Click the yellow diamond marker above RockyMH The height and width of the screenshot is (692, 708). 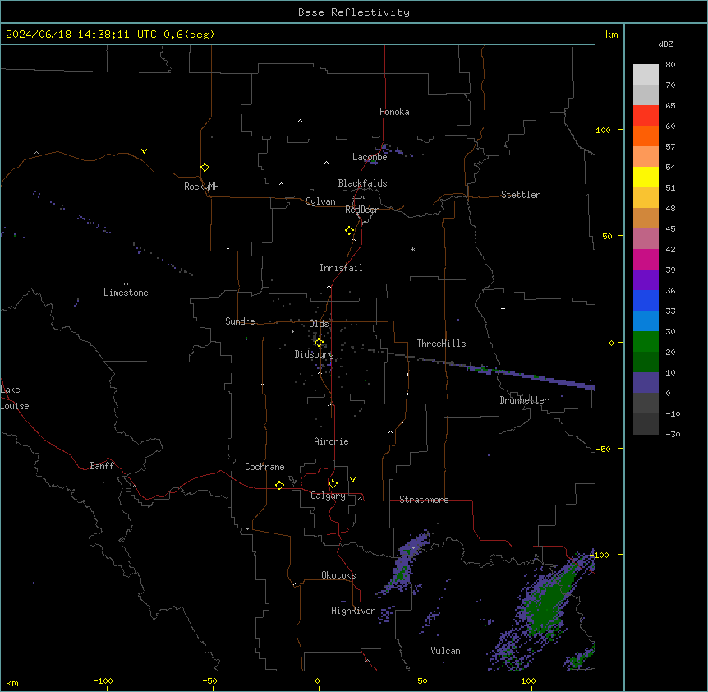click(205, 168)
